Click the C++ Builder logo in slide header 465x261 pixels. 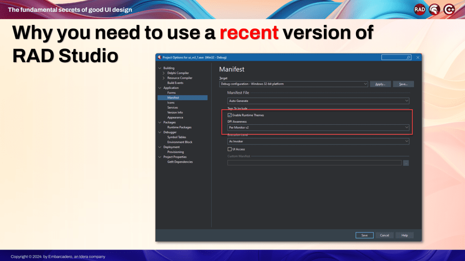pos(449,10)
